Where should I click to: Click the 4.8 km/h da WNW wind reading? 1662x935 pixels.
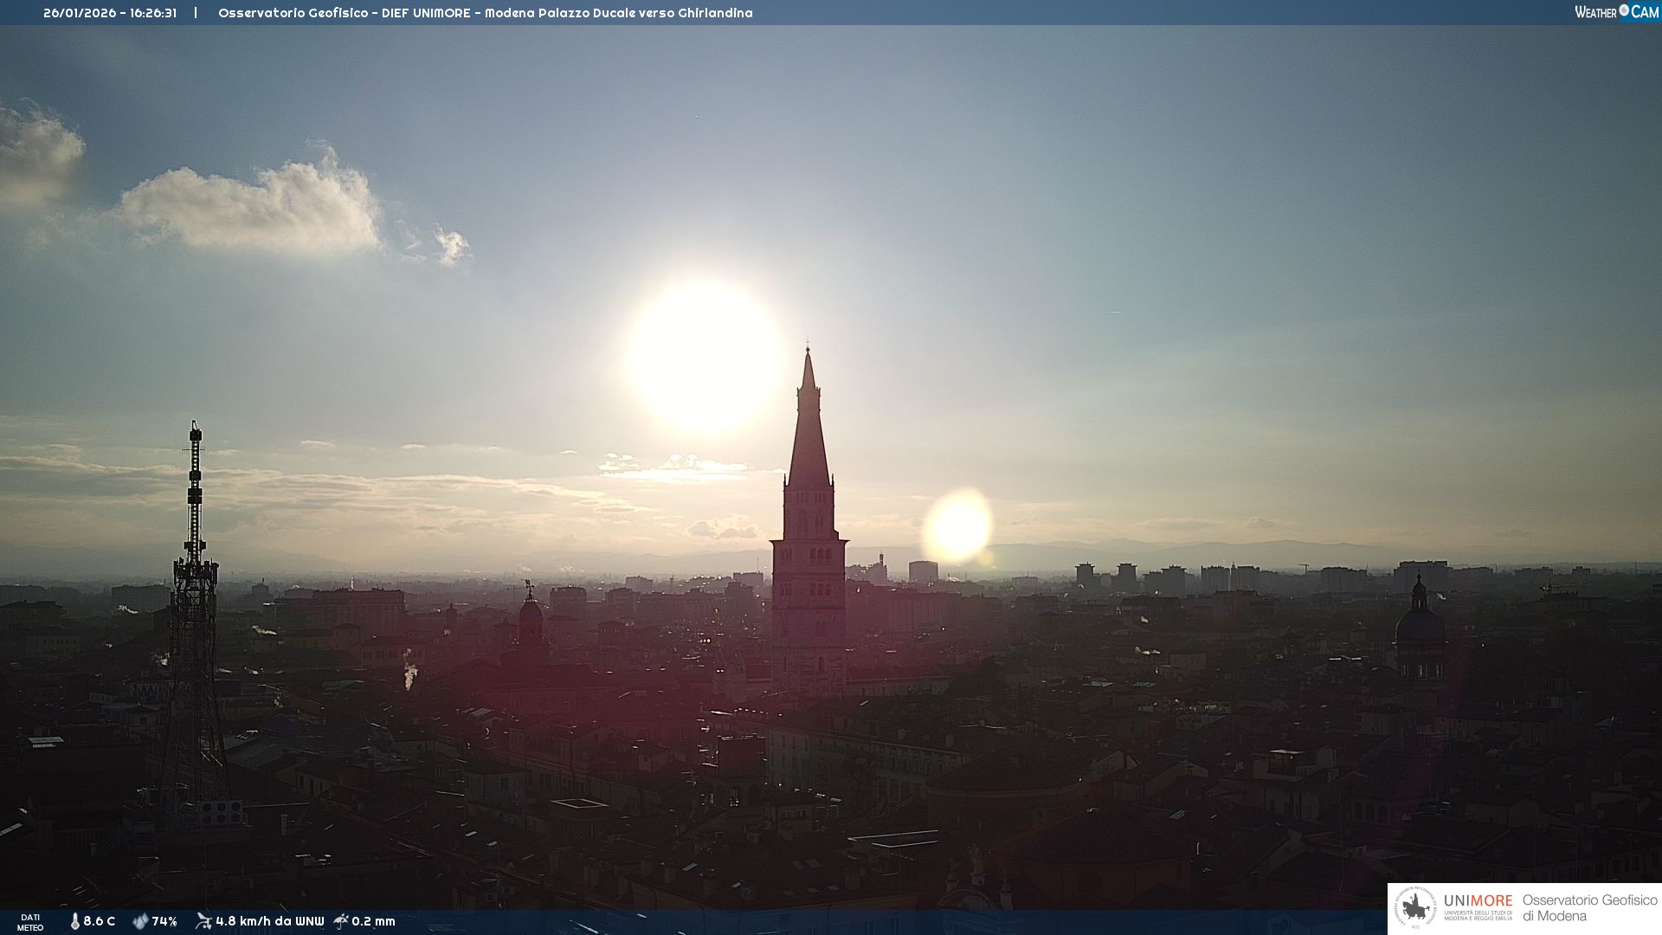click(x=269, y=921)
